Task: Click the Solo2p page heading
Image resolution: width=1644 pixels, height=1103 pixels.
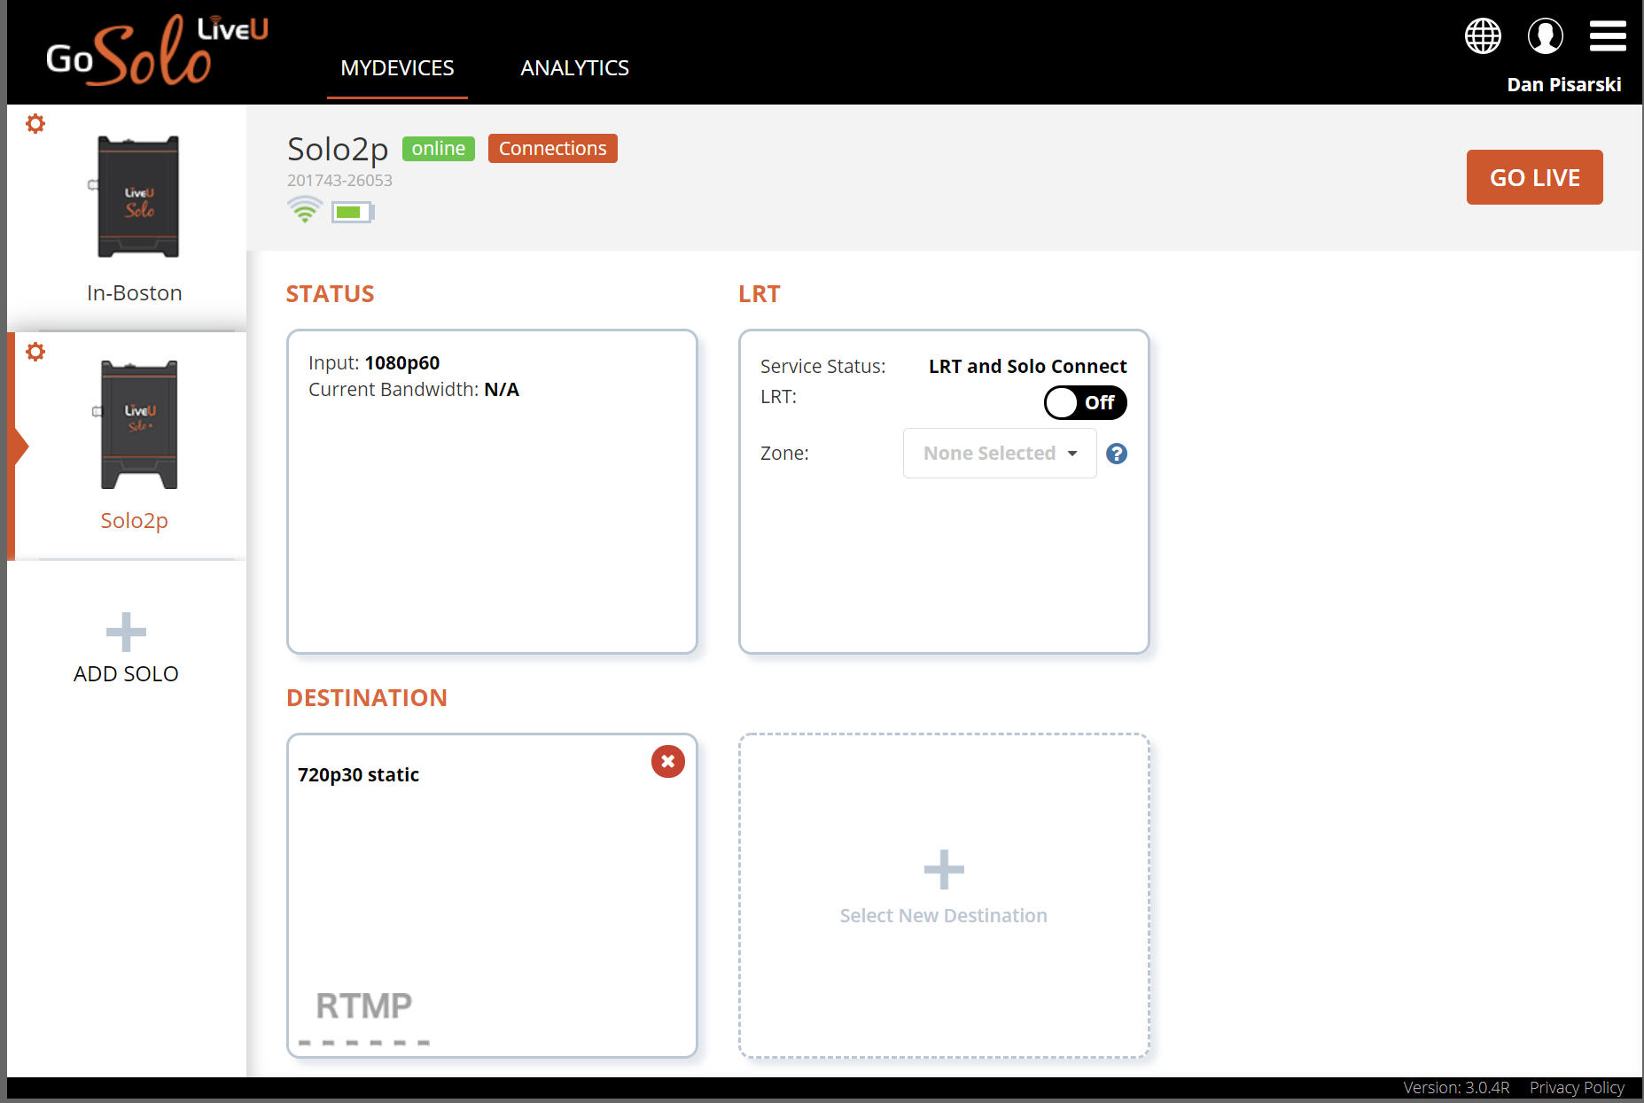Action: [338, 149]
